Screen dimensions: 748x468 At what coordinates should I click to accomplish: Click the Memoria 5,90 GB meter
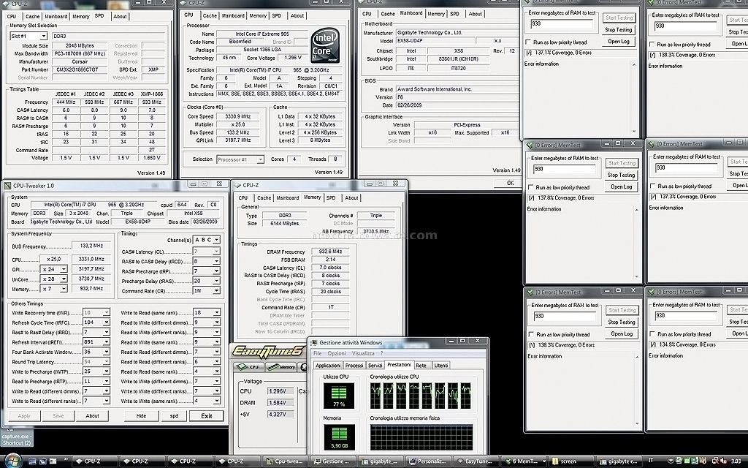click(x=339, y=437)
